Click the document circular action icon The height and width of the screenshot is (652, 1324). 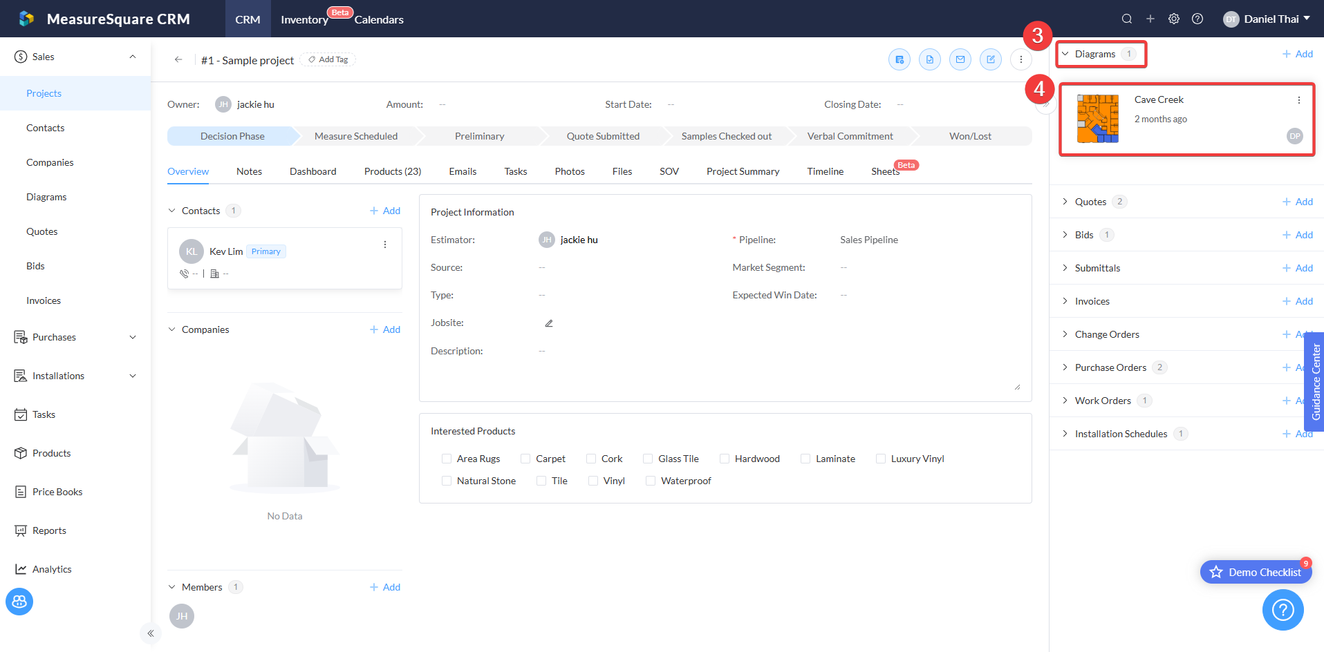(930, 59)
